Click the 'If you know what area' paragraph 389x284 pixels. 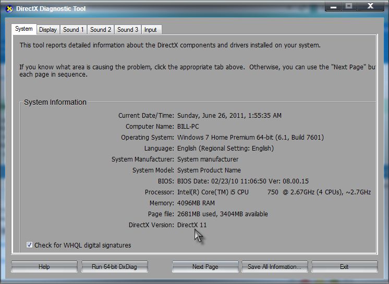pos(198,71)
